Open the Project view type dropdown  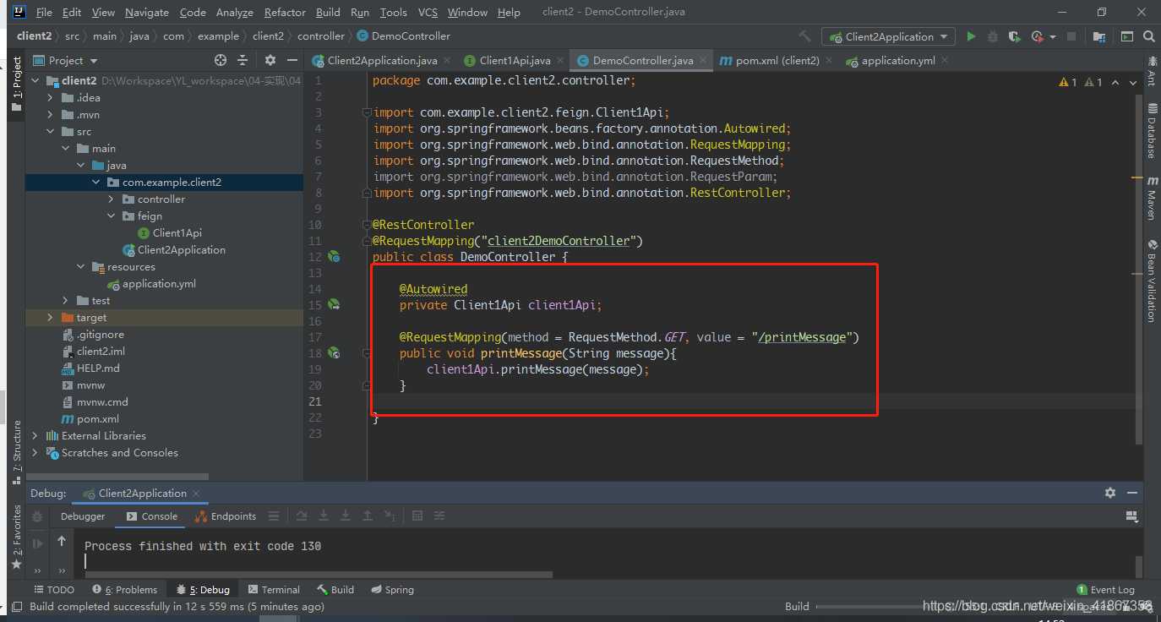[66, 60]
